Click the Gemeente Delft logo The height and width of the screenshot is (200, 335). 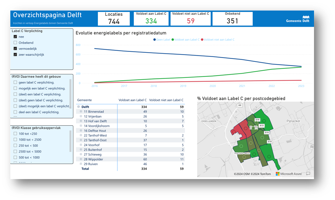pos(298,19)
